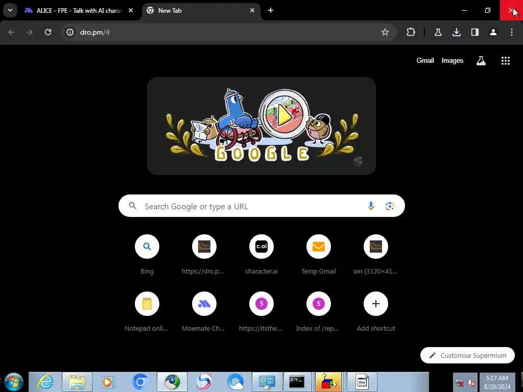The image size is (523, 392).
Task: Start voice search with the microphone
Action: (x=371, y=206)
